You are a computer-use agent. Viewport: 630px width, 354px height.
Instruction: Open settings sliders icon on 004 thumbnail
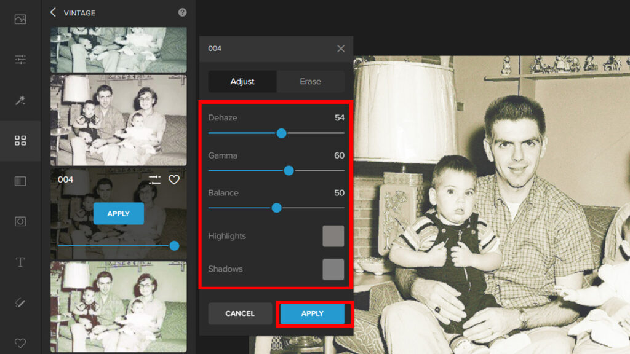pyautogui.click(x=154, y=179)
